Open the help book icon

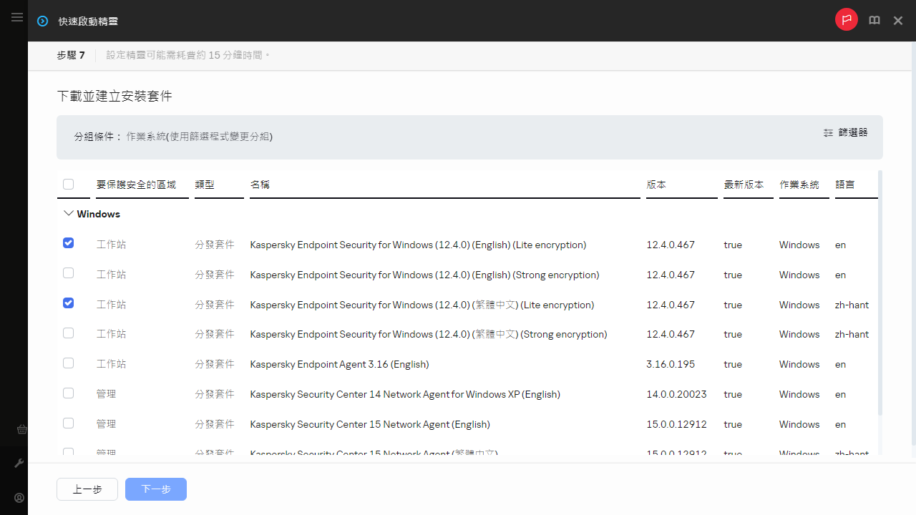point(874,21)
